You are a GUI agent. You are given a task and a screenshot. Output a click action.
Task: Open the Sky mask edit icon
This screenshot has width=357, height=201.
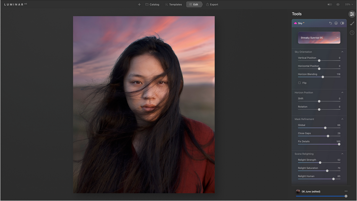click(x=336, y=23)
